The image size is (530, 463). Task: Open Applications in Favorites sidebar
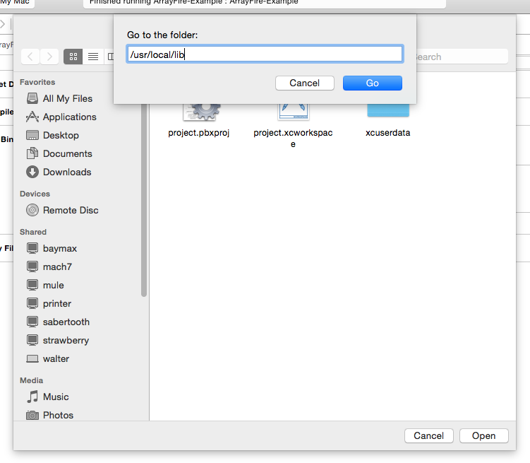pyautogui.click(x=69, y=117)
